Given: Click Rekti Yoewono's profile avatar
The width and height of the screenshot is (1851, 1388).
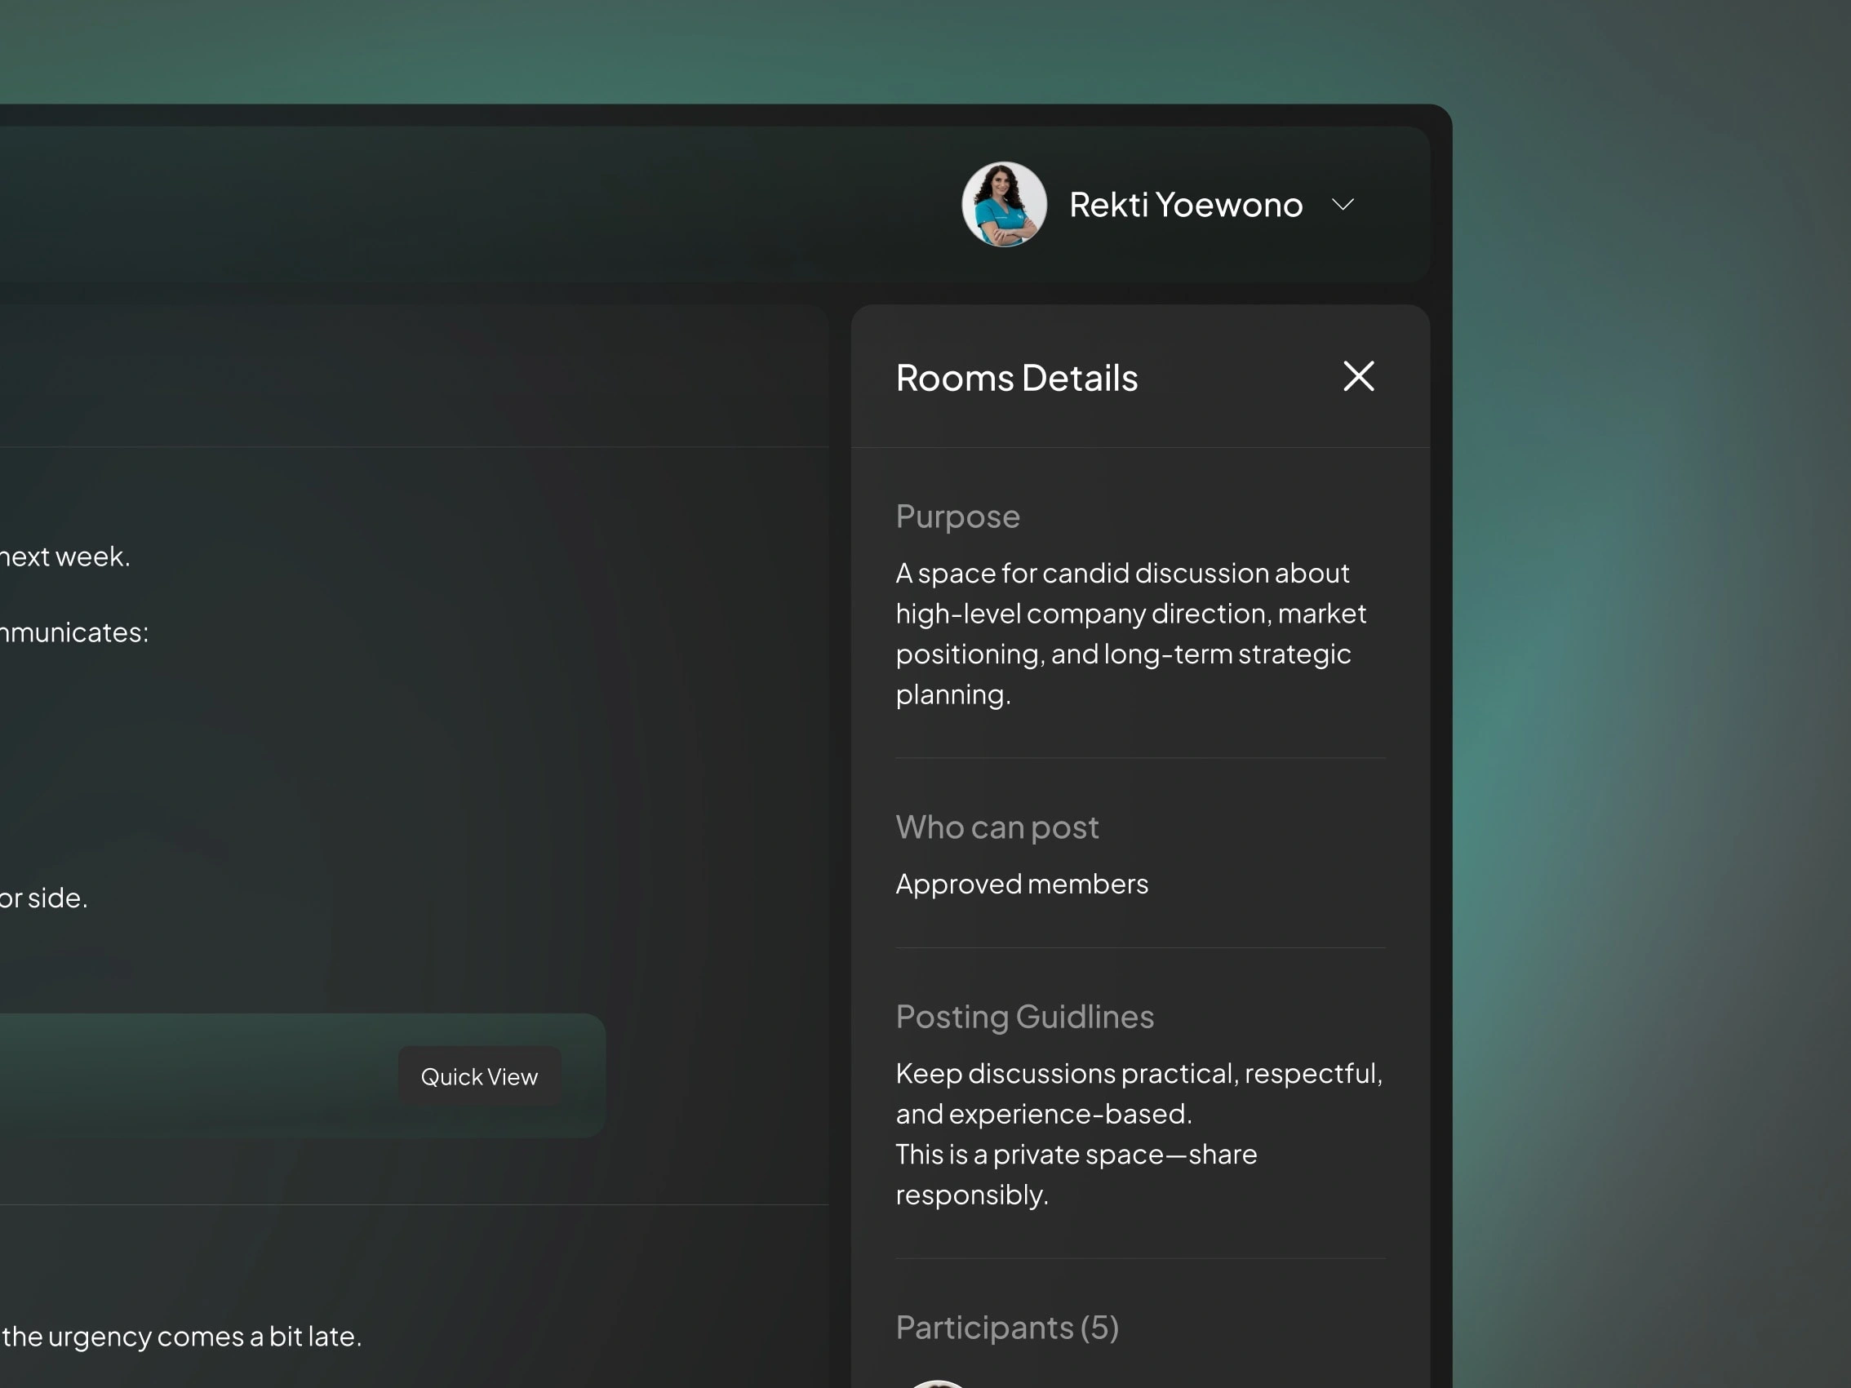Looking at the screenshot, I should [x=1003, y=205].
